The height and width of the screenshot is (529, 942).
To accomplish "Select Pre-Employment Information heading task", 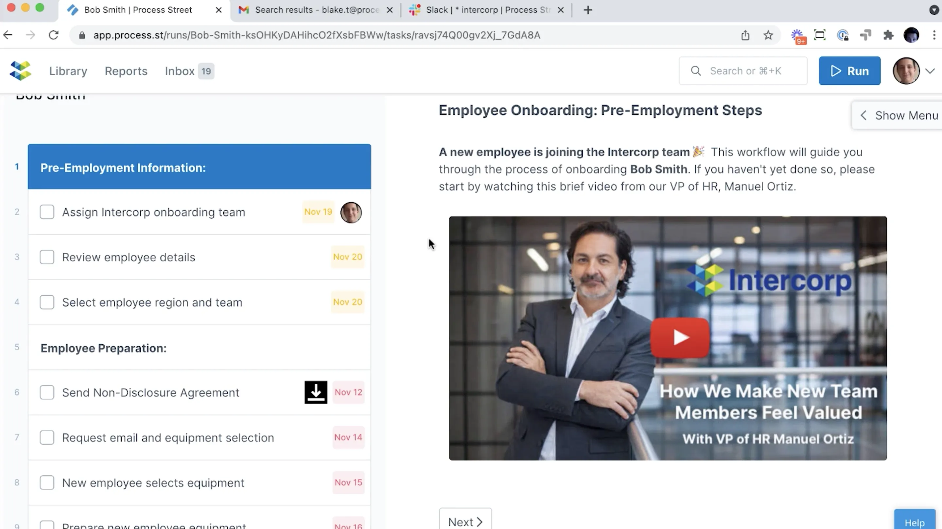I will coord(199,167).
